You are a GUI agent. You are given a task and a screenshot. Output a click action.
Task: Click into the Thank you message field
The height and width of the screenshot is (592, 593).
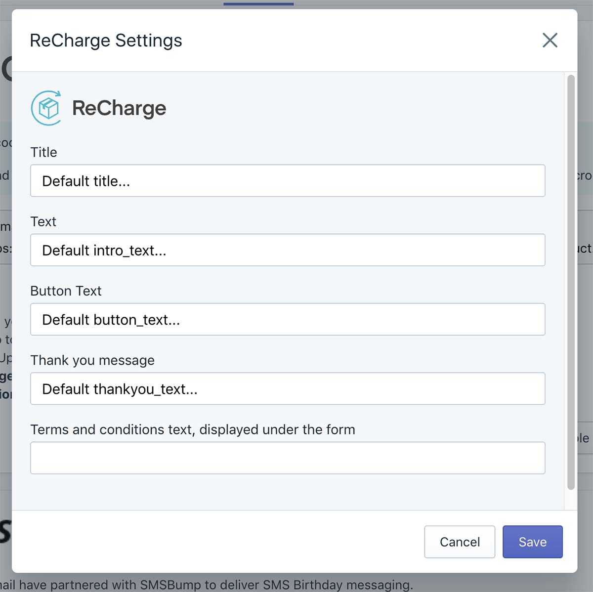pos(288,388)
